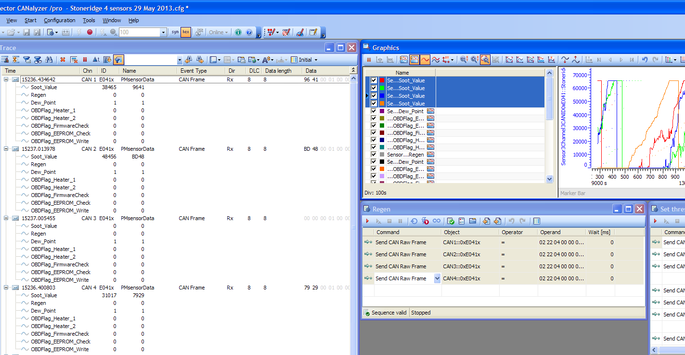Click the green-check validate icon in Regen toolbar
This screenshot has width=685, height=355.
tap(451, 221)
